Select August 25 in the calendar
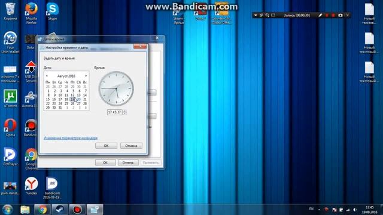 pos(66,103)
